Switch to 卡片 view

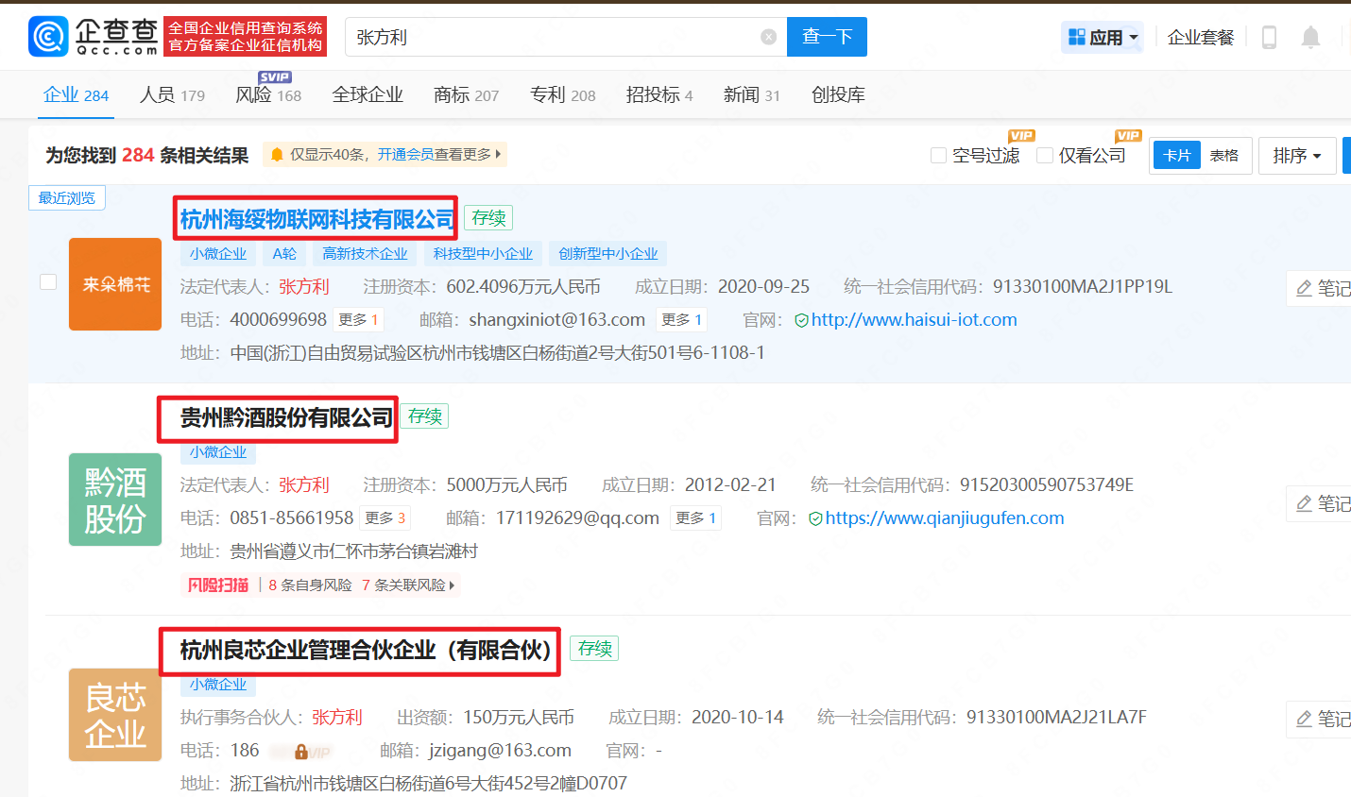[1177, 155]
